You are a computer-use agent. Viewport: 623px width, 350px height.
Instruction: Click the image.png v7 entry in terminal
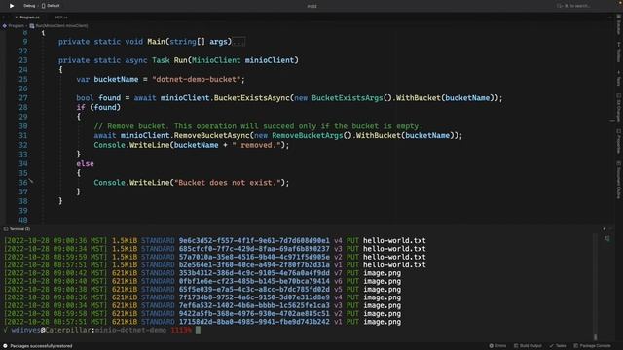point(202,273)
